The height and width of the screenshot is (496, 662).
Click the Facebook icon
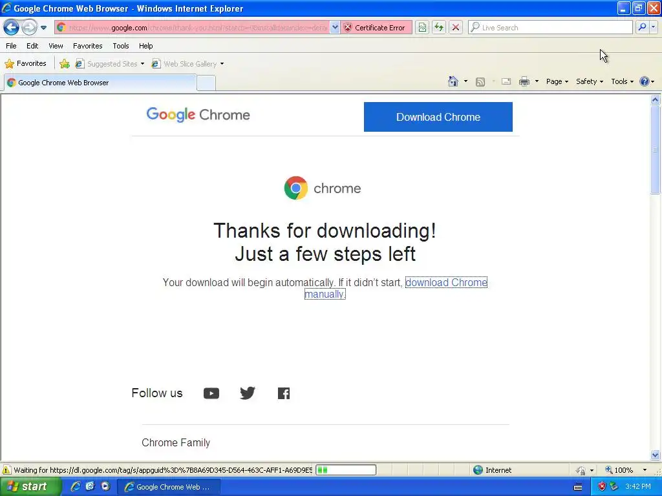[284, 393]
